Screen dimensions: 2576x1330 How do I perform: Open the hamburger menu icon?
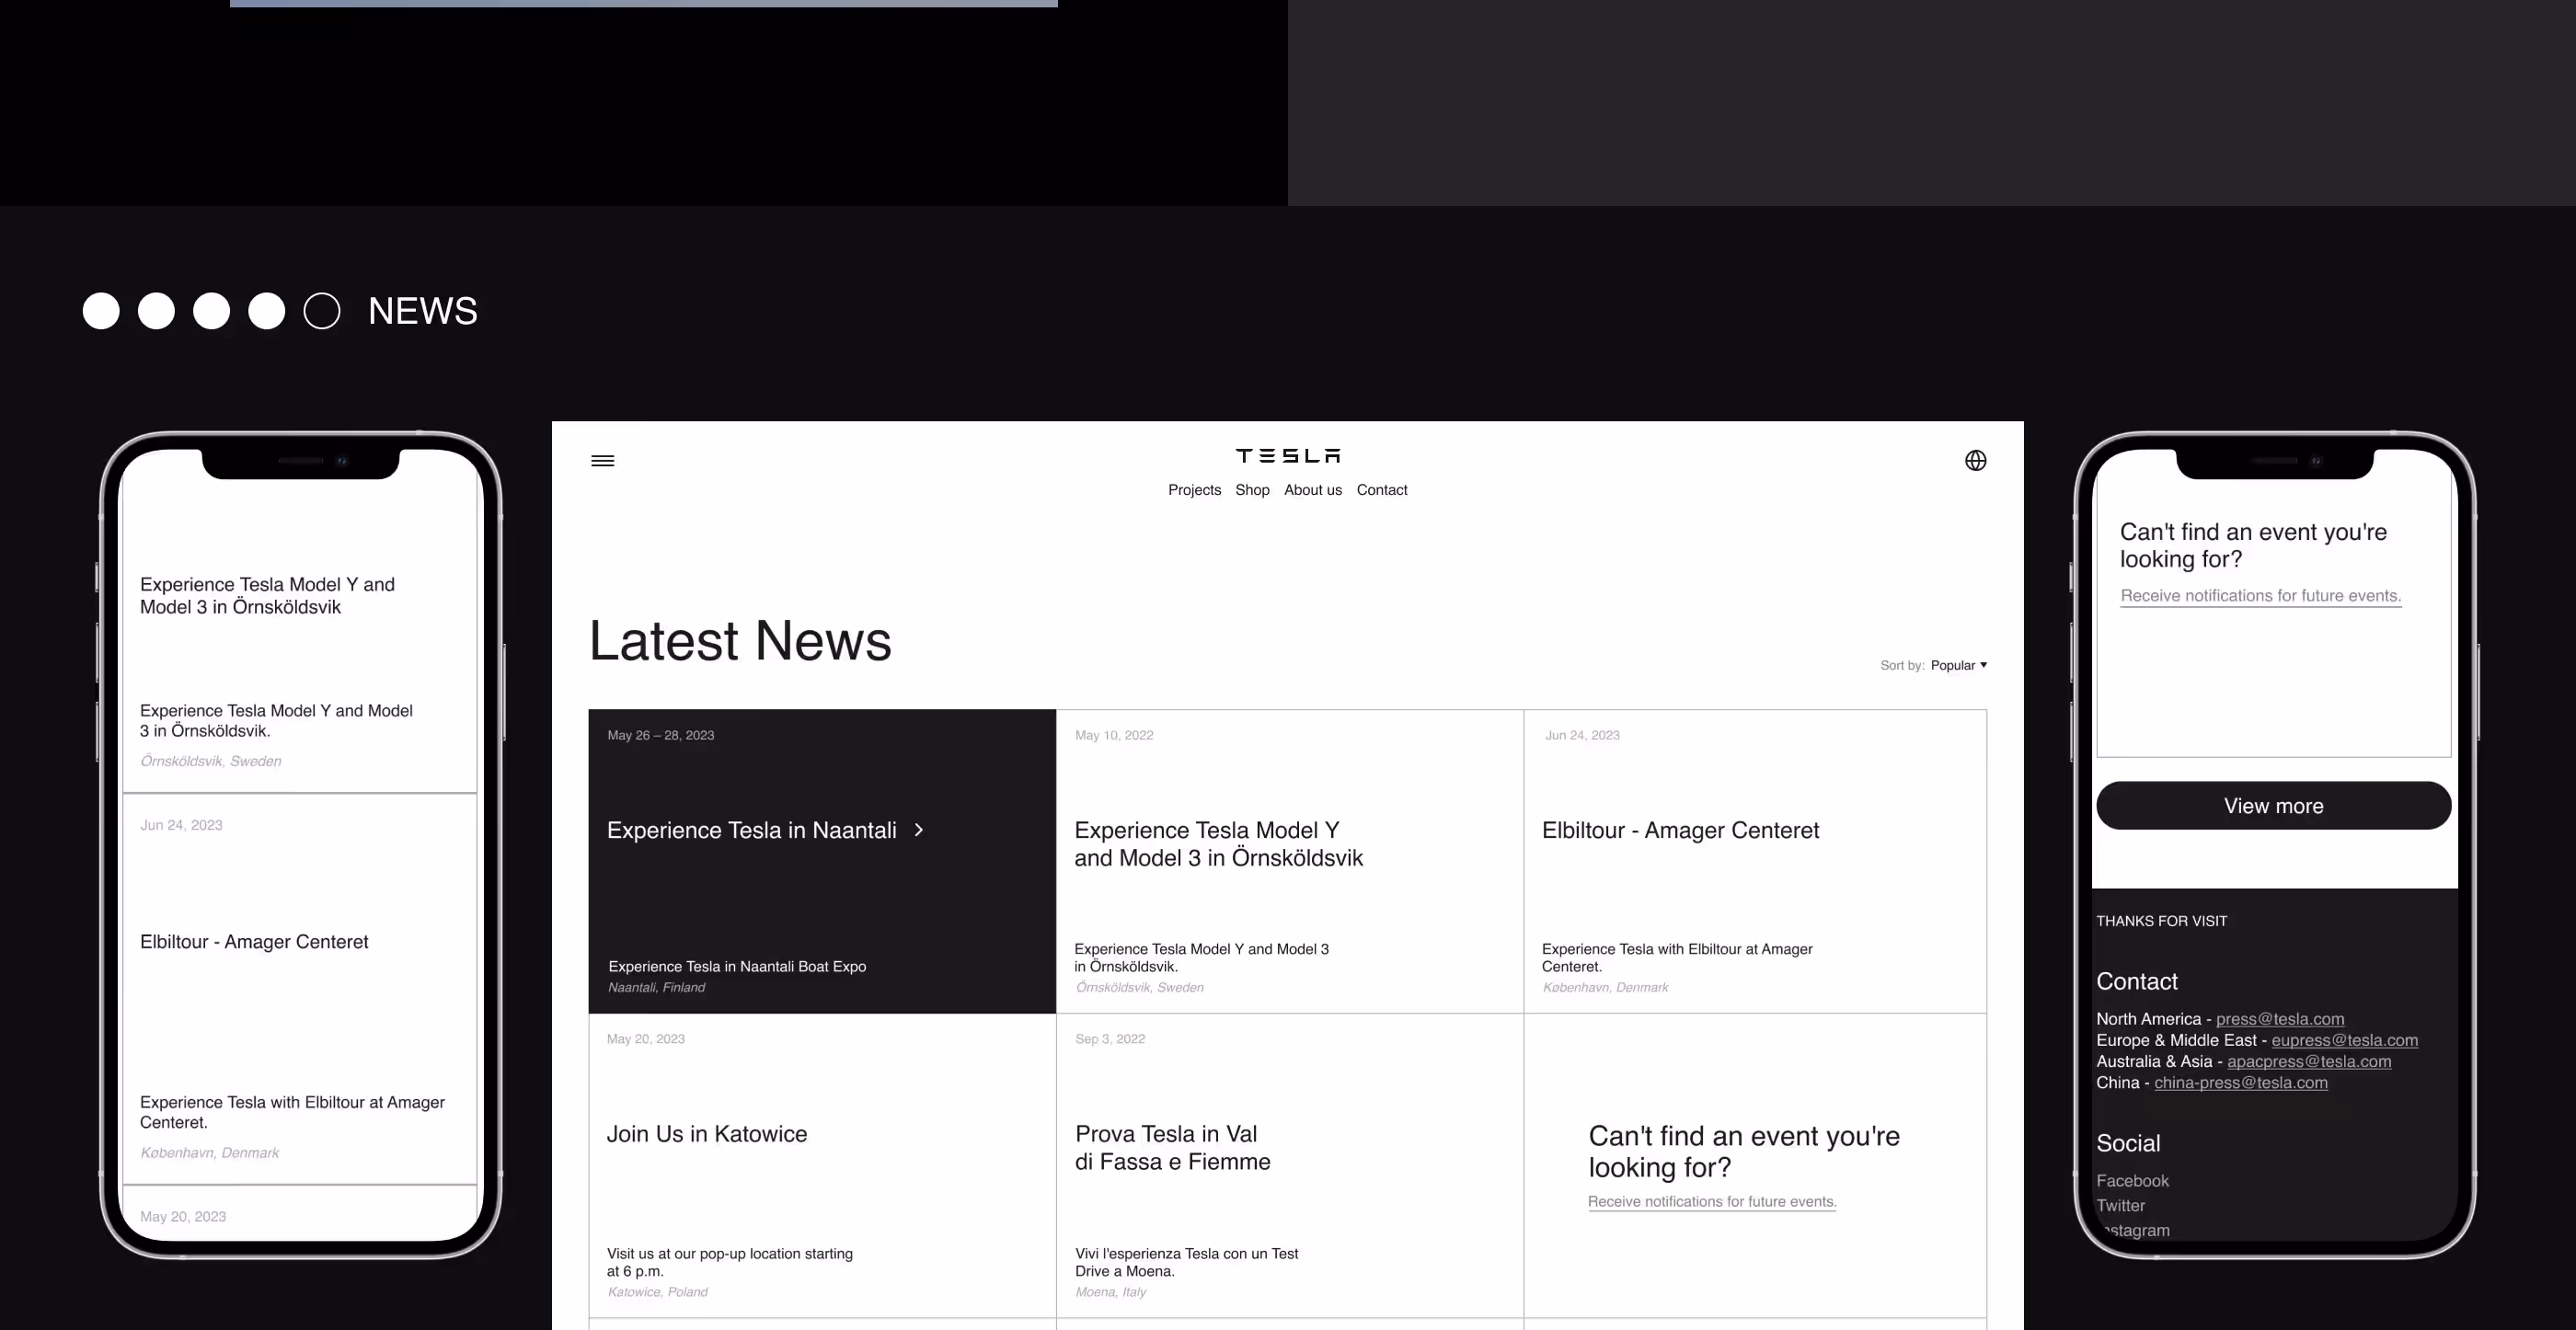pos(602,461)
